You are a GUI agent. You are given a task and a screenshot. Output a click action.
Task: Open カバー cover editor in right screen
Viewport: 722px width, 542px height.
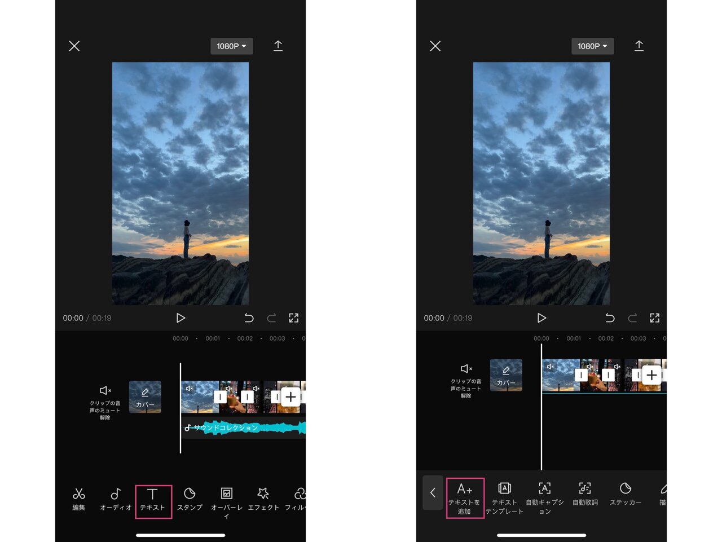506,375
